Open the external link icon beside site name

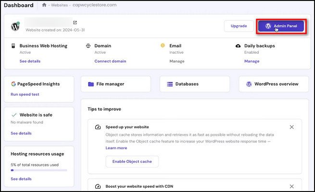(x=75, y=22)
